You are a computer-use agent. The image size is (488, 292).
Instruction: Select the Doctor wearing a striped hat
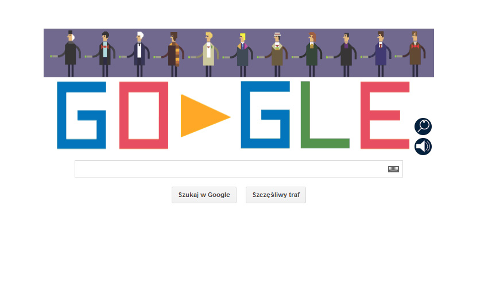pyautogui.click(x=276, y=54)
